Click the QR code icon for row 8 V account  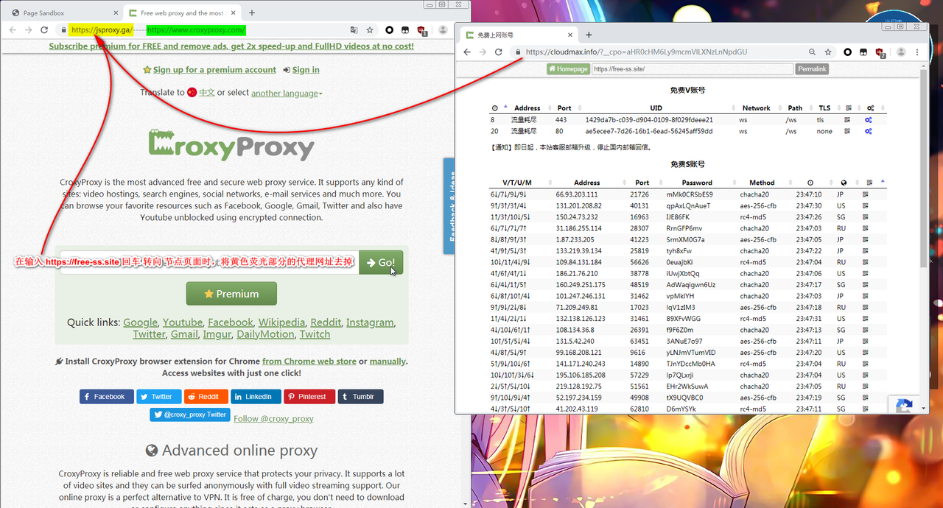pos(847,119)
